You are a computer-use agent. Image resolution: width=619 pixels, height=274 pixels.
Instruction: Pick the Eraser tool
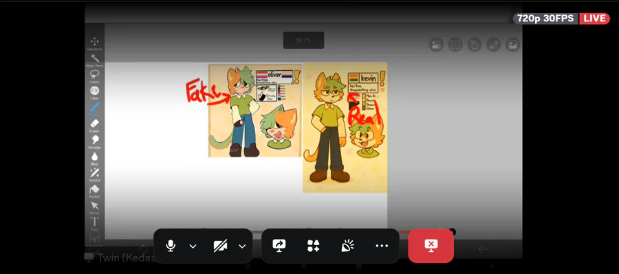(x=94, y=124)
